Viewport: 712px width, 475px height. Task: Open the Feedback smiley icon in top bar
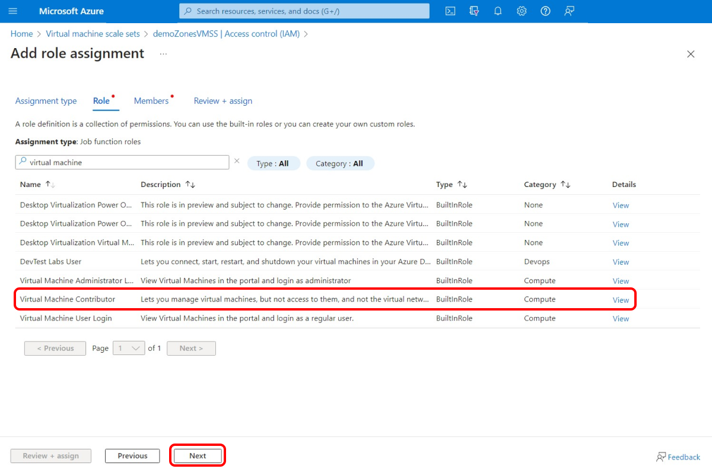coord(569,11)
